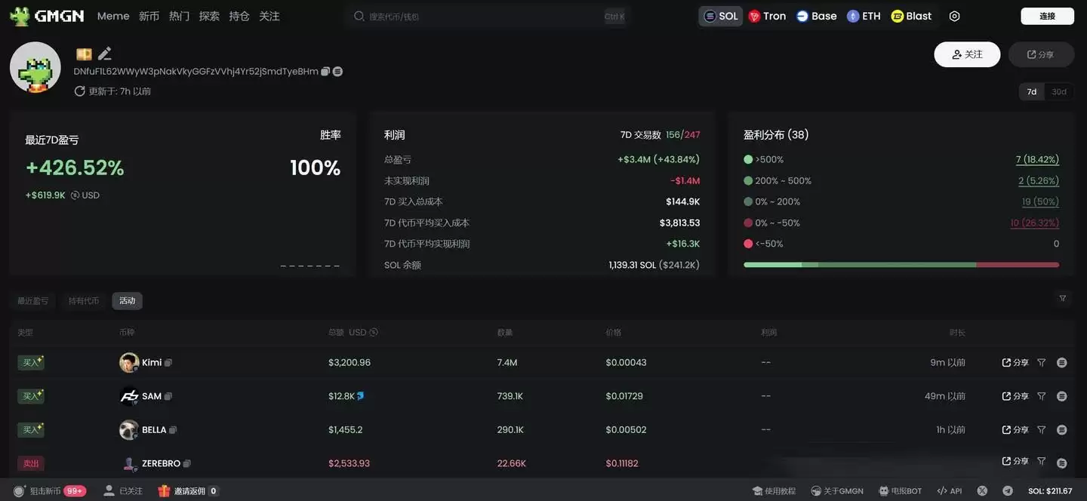The width and height of the screenshot is (1087, 501).
Task: Open the 7 (18.42%) link in 盈利分布
Action: tap(1037, 159)
